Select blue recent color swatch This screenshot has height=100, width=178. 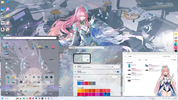click(79, 83)
